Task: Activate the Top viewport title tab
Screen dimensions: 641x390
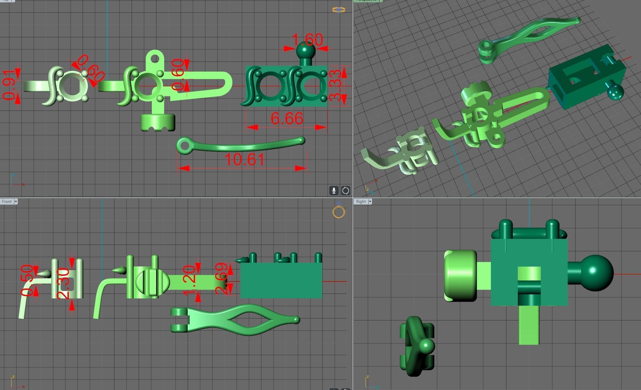Action: click(x=7, y=1)
